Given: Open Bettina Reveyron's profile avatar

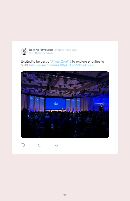Looking at the screenshot, I should [x=24, y=51].
